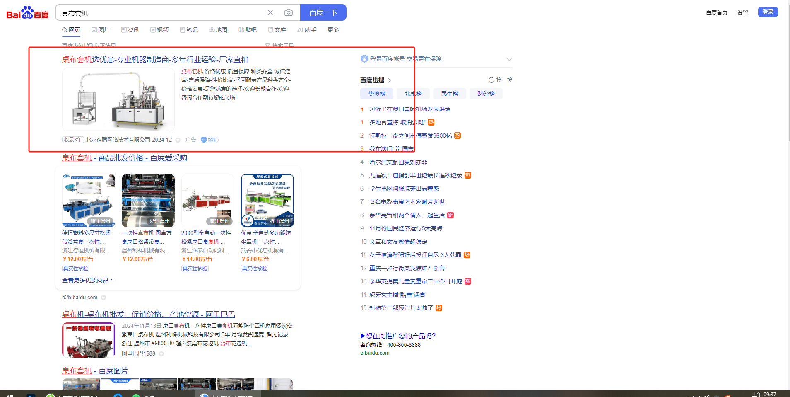Refresh hot list with 换一换
This screenshot has height=397, width=790.
[501, 80]
